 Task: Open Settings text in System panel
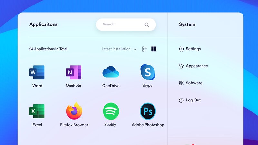pyautogui.click(x=193, y=49)
